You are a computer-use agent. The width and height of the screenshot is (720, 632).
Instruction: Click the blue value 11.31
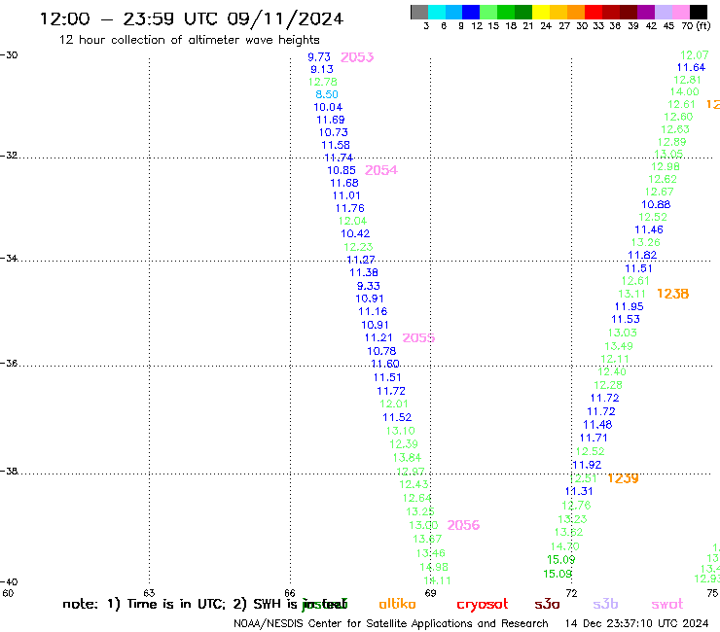click(579, 491)
